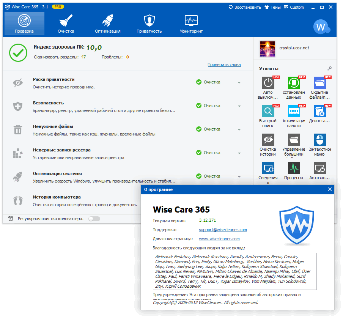Screen dimensions: 343x323
Task: Click the История компьютера footprints icon
Action: [18, 200]
